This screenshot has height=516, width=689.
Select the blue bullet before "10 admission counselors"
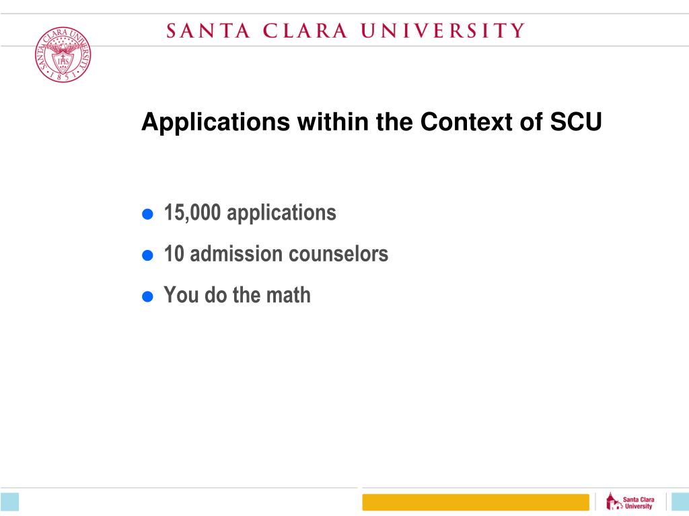pos(147,255)
